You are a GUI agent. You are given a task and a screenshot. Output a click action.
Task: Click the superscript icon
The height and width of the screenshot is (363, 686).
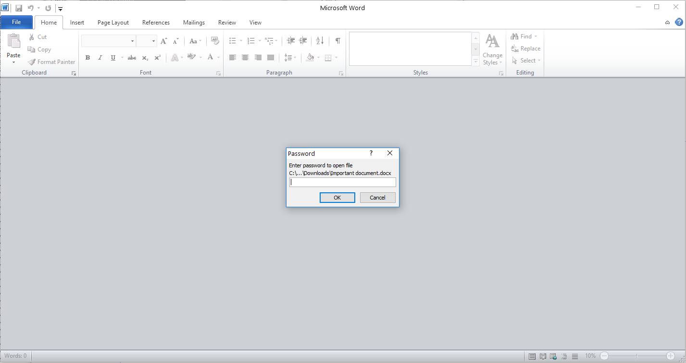point(157,57)
